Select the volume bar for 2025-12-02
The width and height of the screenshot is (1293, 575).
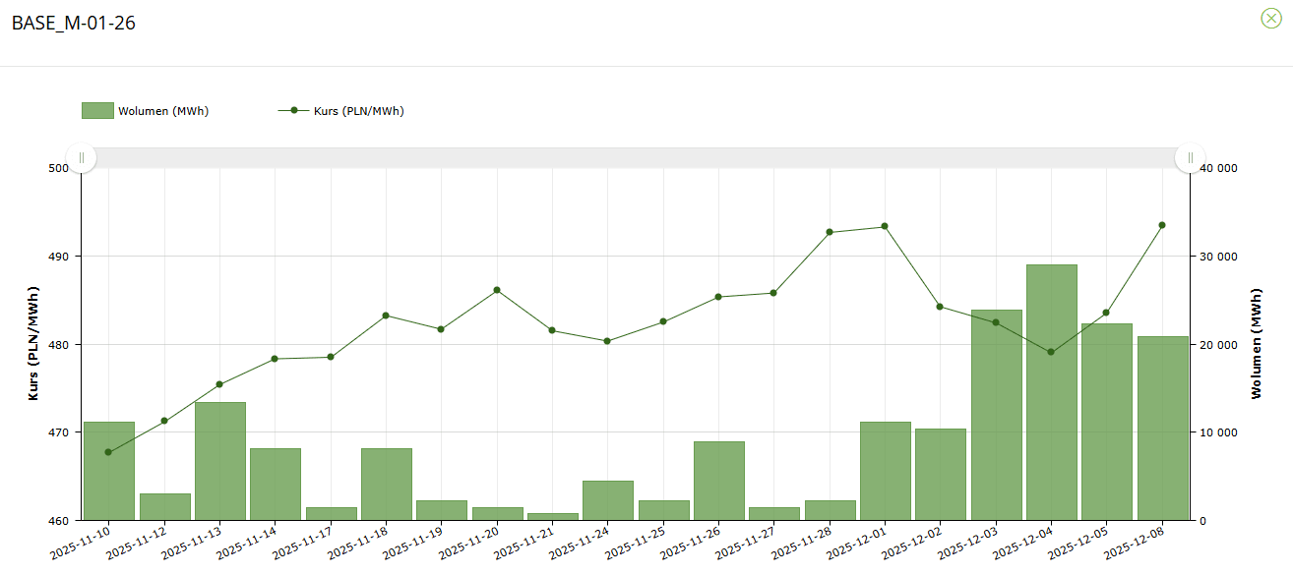coord(940,475)
